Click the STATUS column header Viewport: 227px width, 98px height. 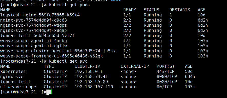(151, 10)
